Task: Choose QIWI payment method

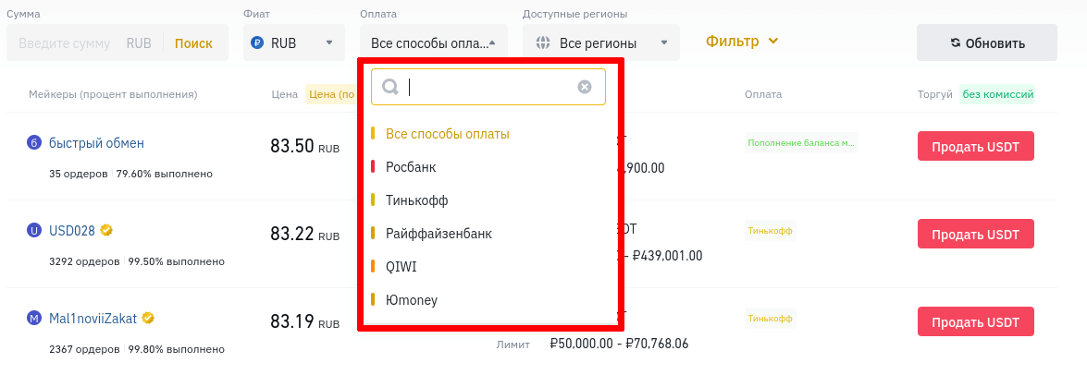Action: [x=402, y=267]
